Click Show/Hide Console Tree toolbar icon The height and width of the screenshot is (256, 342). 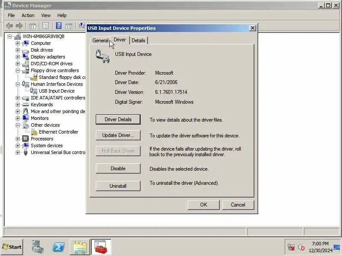[32, 26]
